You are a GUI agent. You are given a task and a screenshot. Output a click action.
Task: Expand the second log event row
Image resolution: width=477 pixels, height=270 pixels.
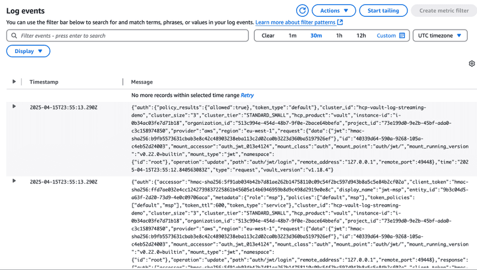click(14, 181)
